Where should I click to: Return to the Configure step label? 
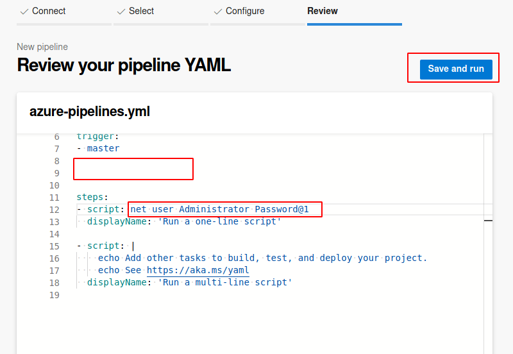pyautogui.click(x=245, y=11)
